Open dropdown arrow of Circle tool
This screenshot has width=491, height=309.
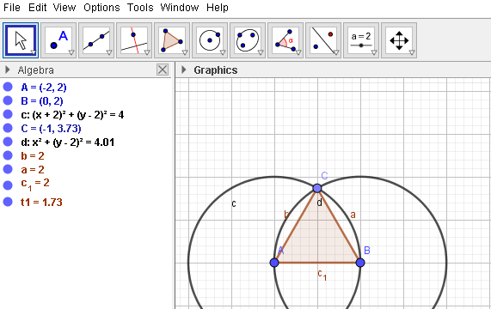pos(223,52)
